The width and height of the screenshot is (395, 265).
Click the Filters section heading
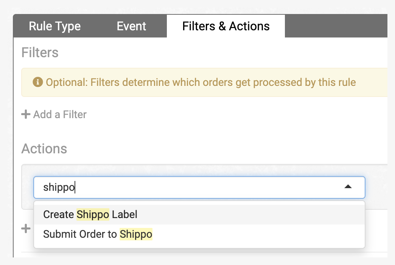tap(40, 52)
